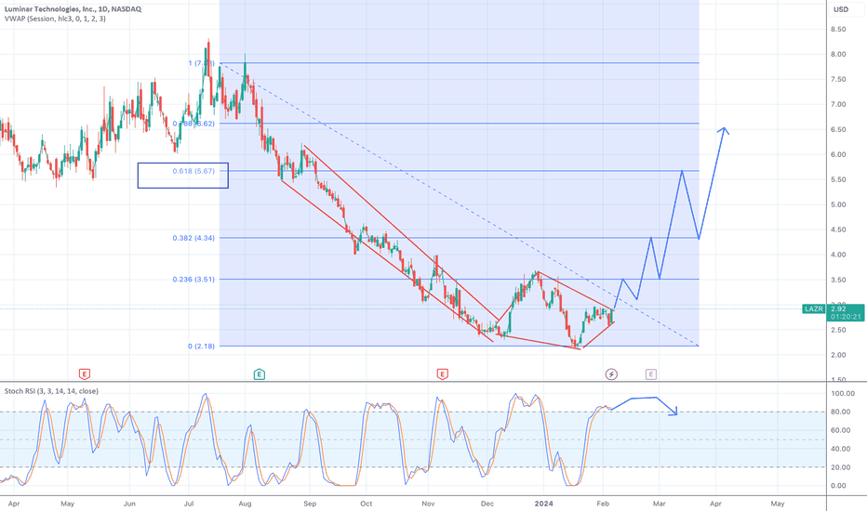Click the Mar label on time axis

point(660,504)
